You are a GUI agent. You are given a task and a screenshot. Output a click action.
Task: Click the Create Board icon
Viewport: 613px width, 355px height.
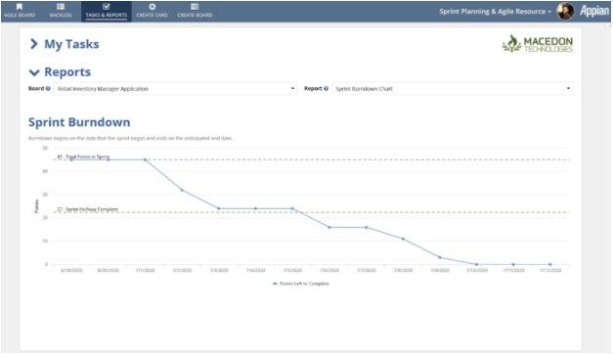(x=195, y=7)
